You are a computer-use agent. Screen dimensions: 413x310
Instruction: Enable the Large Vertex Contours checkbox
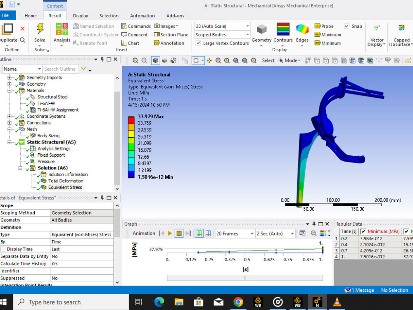pos(198,43)
